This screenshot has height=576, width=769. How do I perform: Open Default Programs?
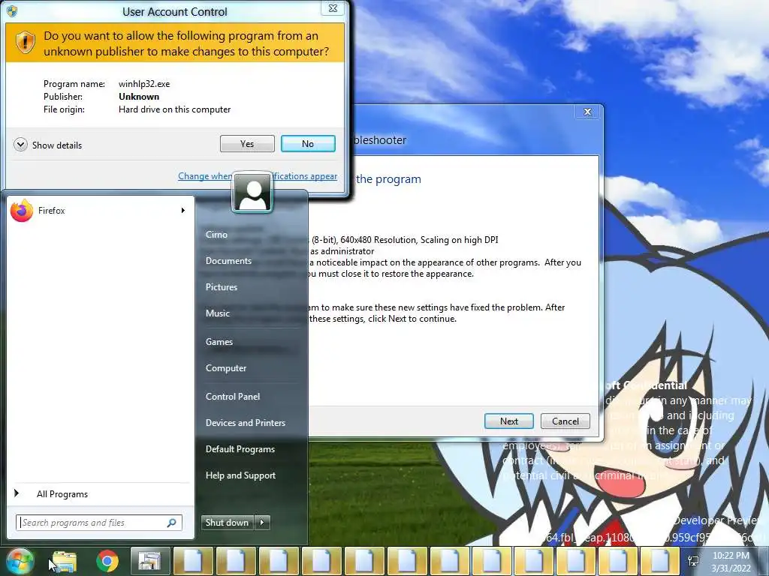240,449
